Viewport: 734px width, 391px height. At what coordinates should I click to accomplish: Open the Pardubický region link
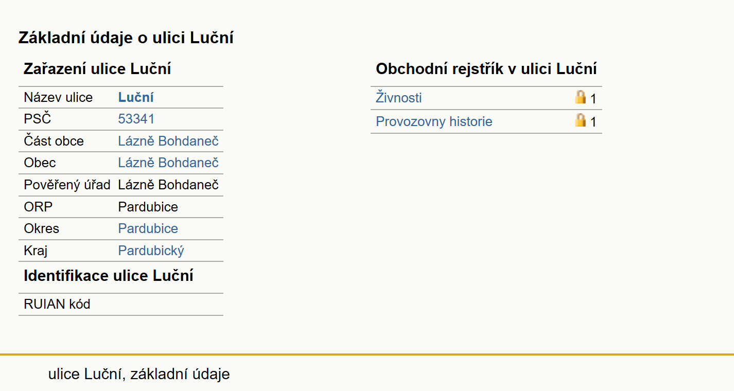(151, 251)
